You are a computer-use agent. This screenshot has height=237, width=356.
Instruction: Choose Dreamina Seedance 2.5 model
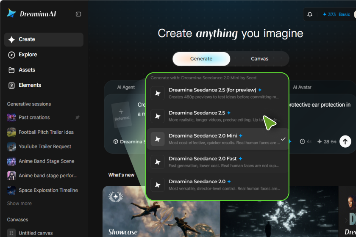pos(217,116)
